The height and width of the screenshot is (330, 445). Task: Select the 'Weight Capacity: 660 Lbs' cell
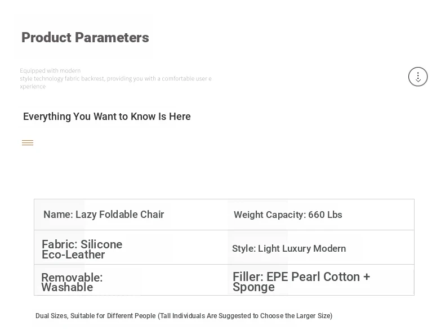click(x=321, y=215)
